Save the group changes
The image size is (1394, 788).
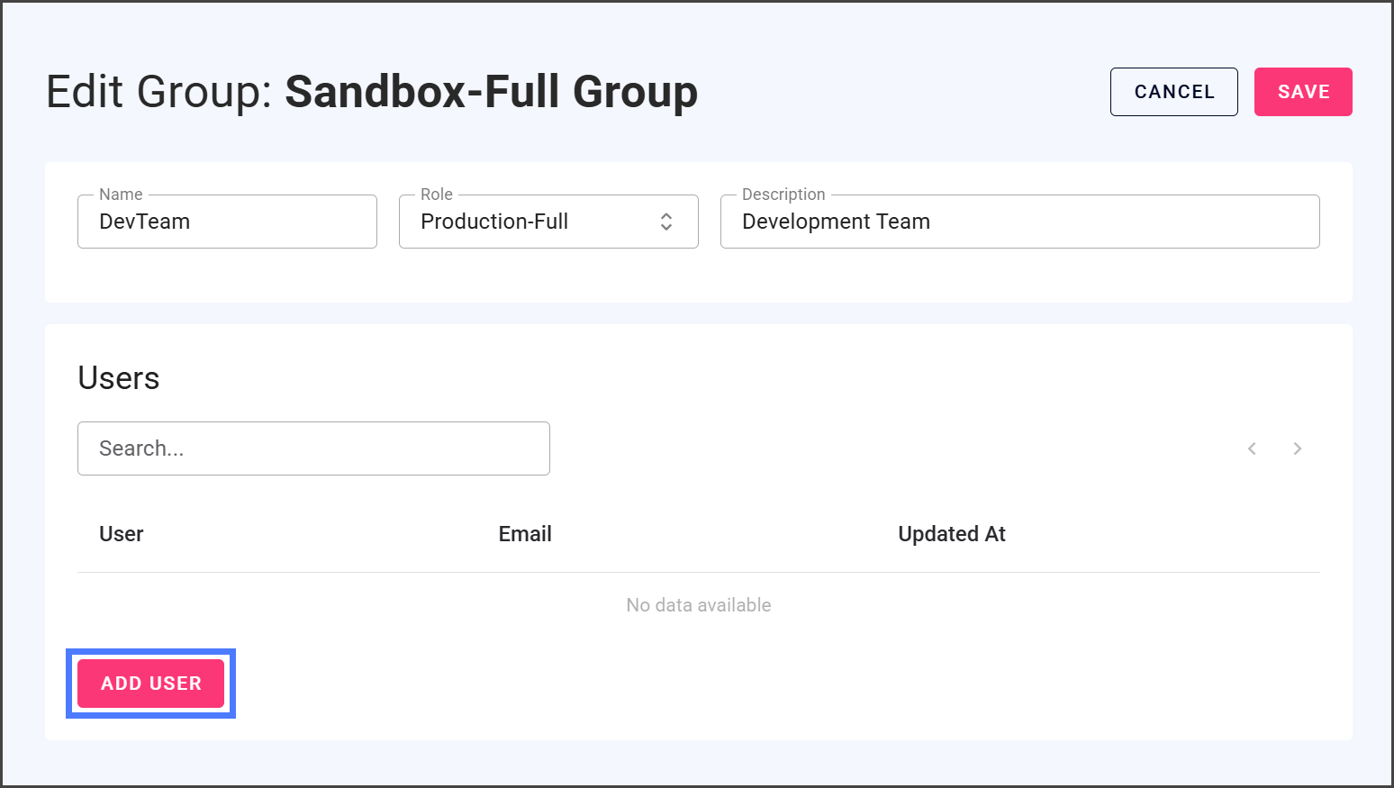(x=1303, y=92)
